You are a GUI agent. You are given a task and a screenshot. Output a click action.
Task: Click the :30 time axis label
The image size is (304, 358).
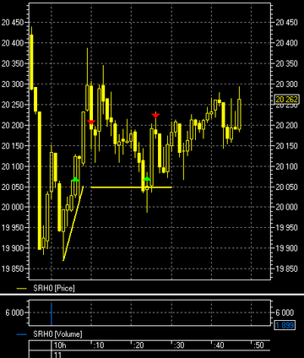179,345
